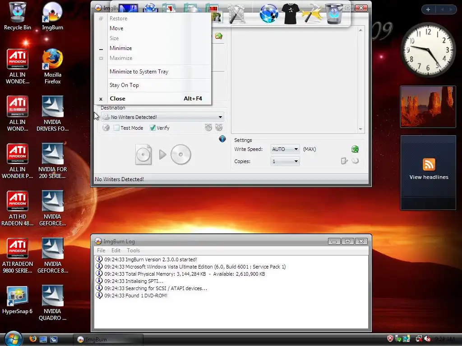
Task: Click the info pane scroll-up arrow
Action: pyautogui.click(x=360, y=30)
